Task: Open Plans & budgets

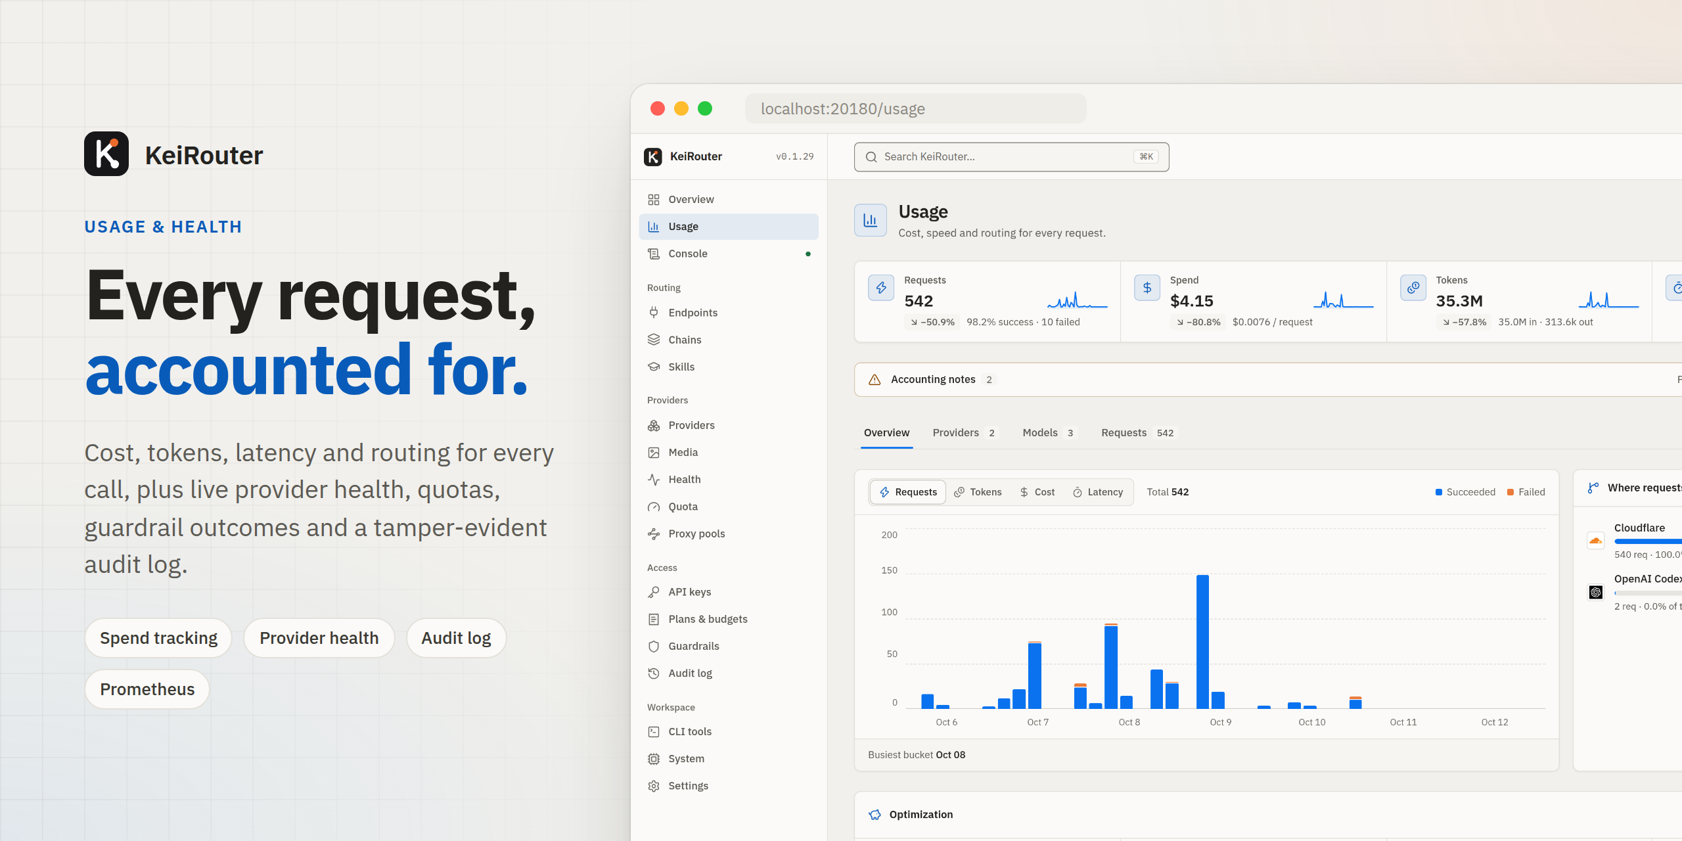Action: pyautogui.click(x=728, y=619)
